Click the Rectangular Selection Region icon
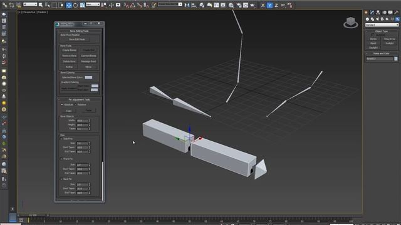Image resolution: width=401 pixels, height=225 pixels. [x=55, y=5]
